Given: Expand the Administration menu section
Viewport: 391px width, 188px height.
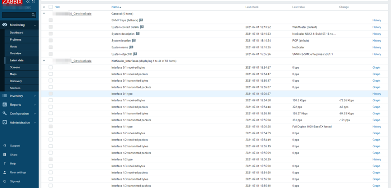Looking at the screenshot, I should tap(35, 123).
